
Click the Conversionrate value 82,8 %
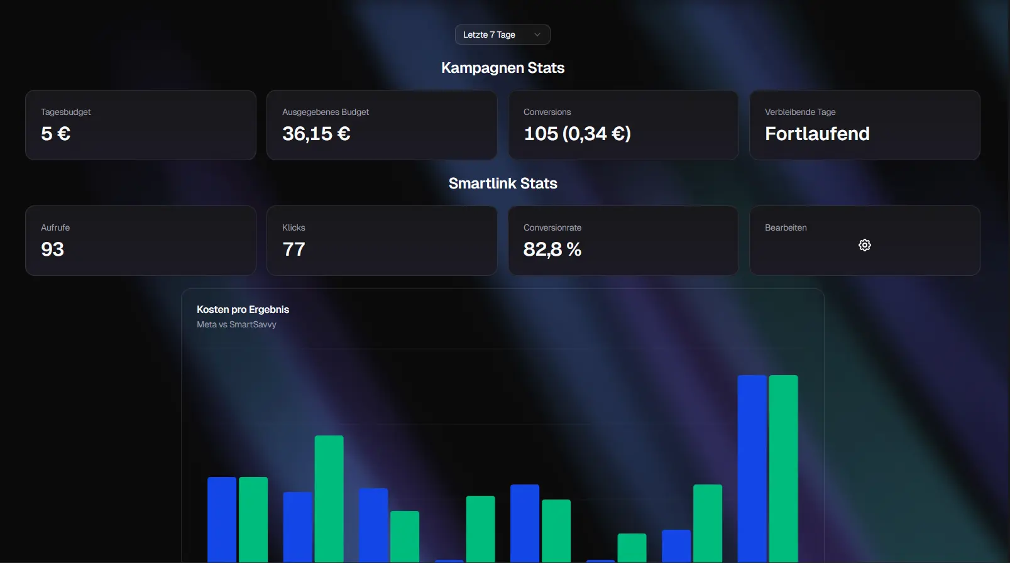[x=552, y=249]
